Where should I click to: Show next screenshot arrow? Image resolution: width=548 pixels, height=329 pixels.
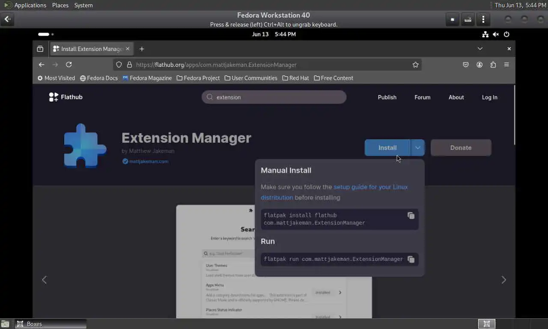tap(504, 280)
